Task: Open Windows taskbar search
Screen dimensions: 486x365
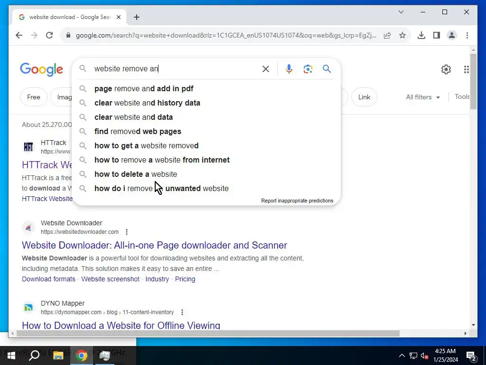Action: point(34,355)
